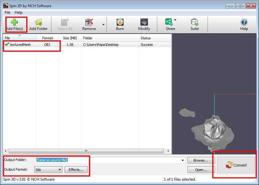Click the Help toolbar icon
The height and width of the screenshot is (185, 259).
pyautogui.click(x=244, y=24)
